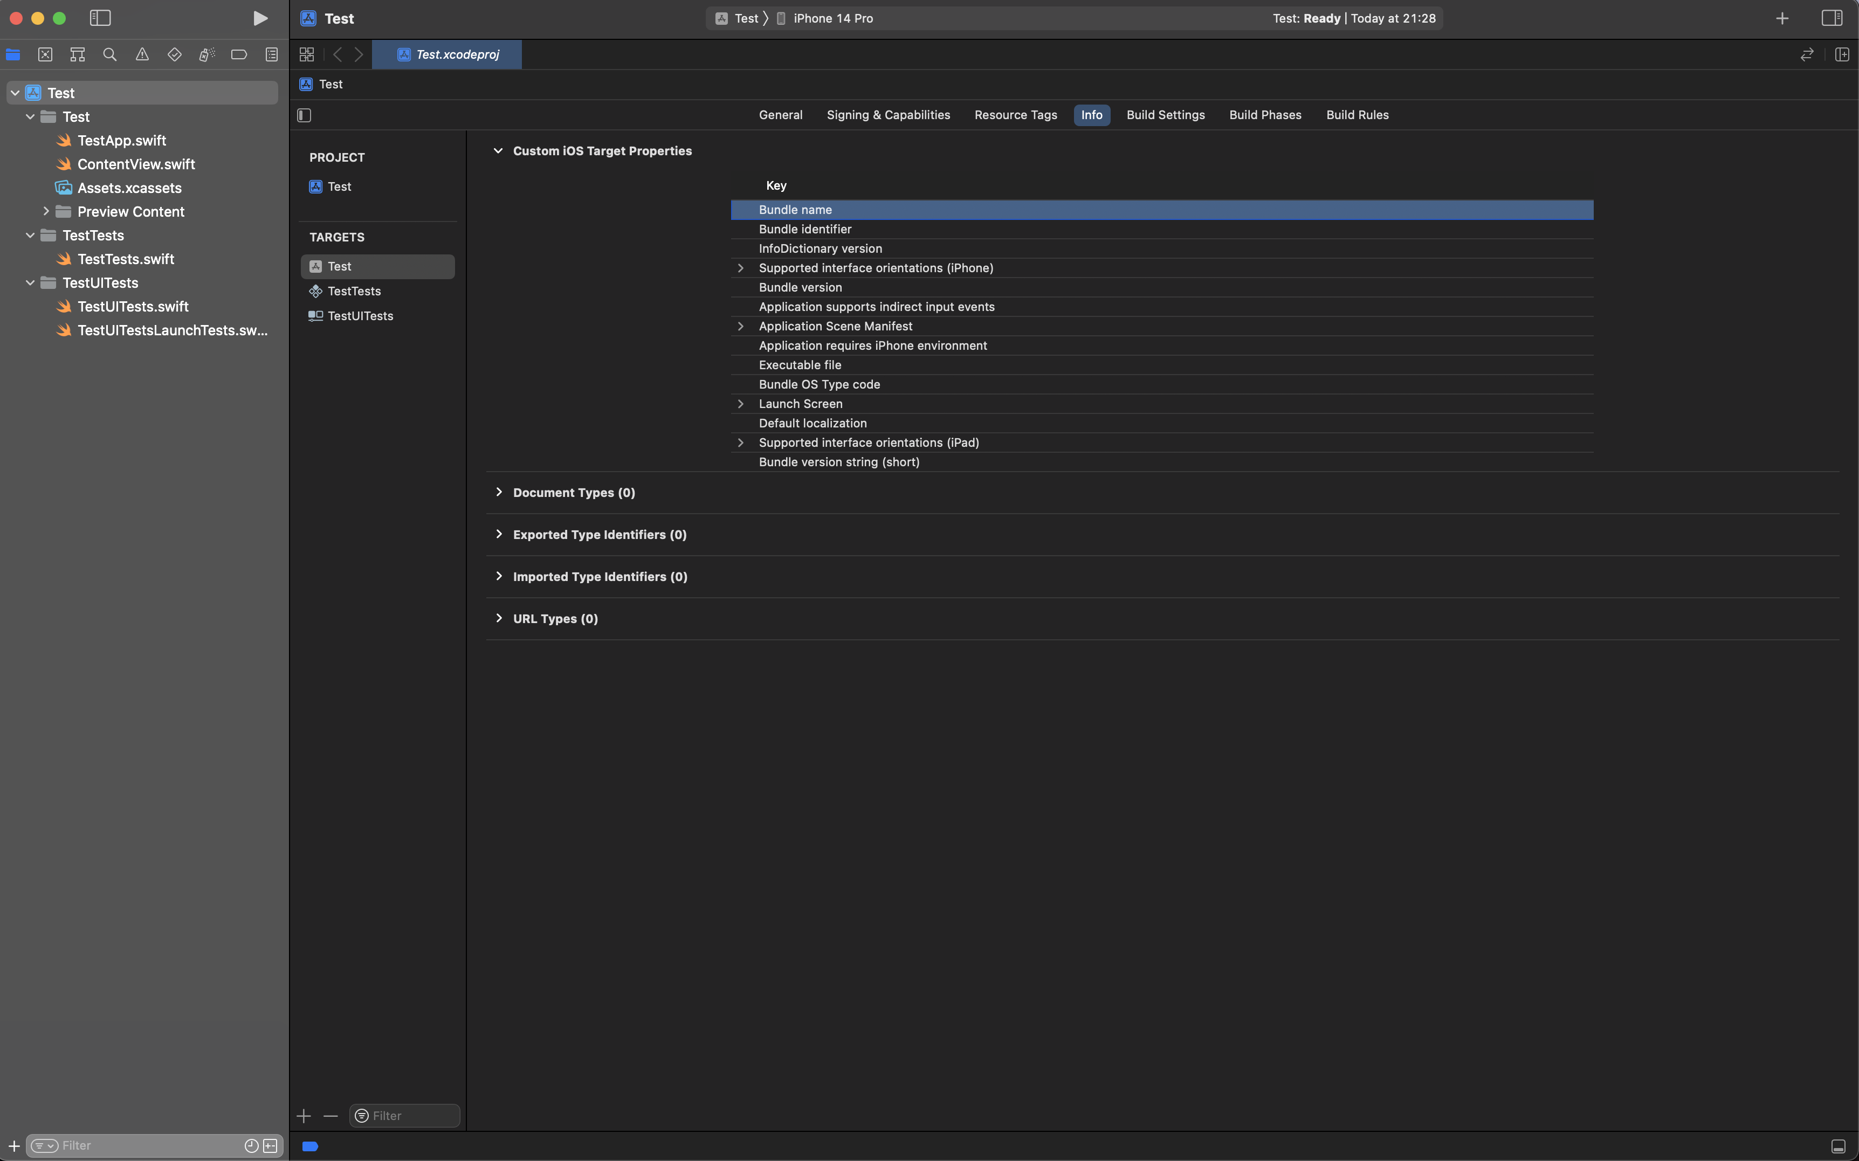Open the Find navigator magnifier icon
1859x1161 pixels.
110,54
